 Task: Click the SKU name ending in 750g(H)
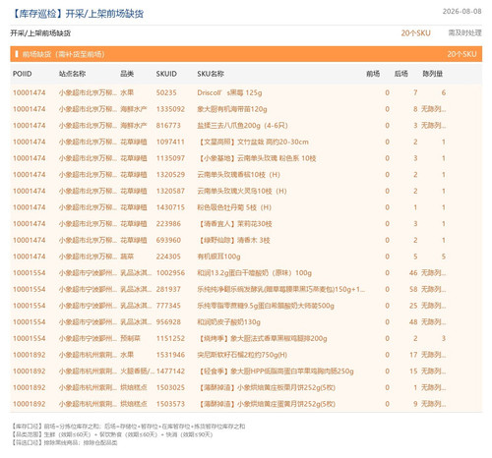point(242,355)
